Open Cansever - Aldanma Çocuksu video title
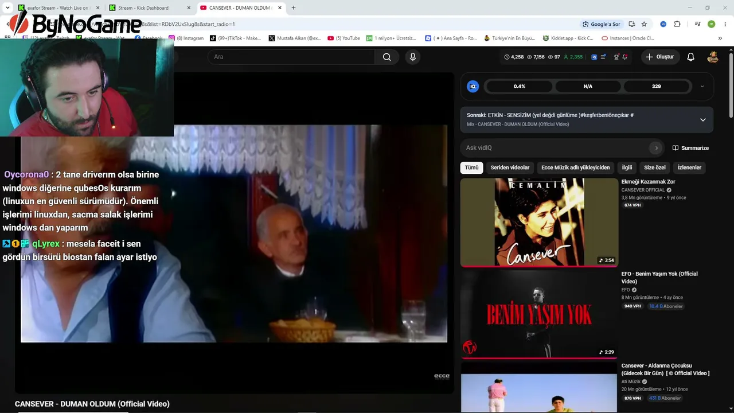The height and width of the screenshot is (413, 734). coord(665,369)
